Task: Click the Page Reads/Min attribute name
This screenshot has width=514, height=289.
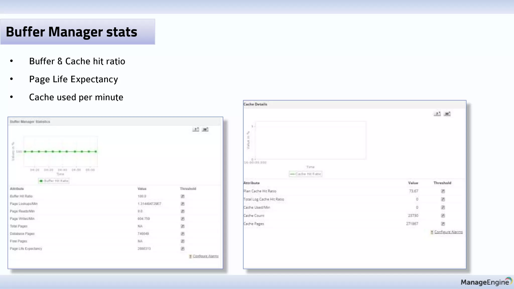Action: click(x=22, y=211)
